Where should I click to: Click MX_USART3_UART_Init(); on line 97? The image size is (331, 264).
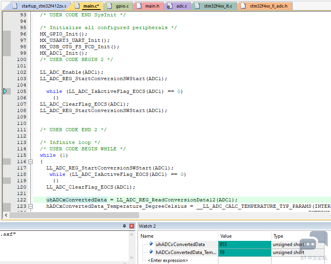75,40
